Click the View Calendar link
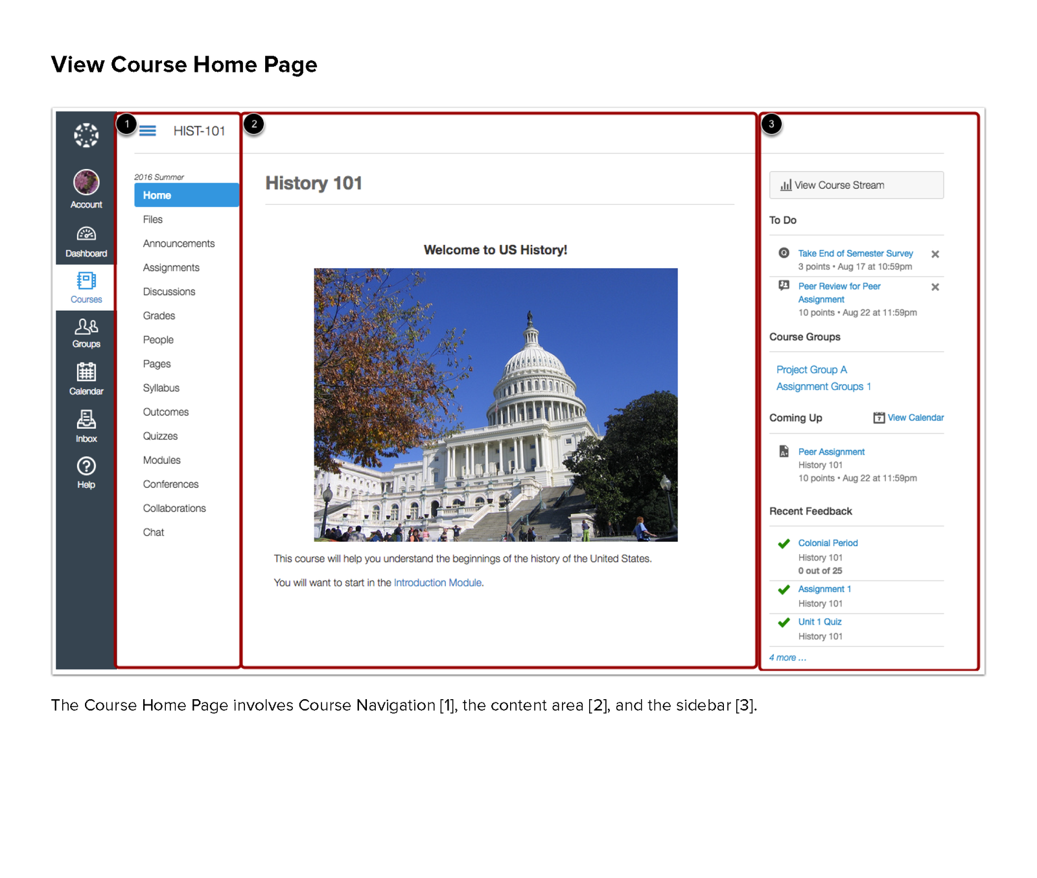Screen dimensions: 1037x878 coord(916,418)
